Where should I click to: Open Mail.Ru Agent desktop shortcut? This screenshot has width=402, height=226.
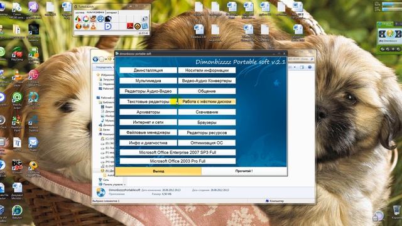(17, 100)
